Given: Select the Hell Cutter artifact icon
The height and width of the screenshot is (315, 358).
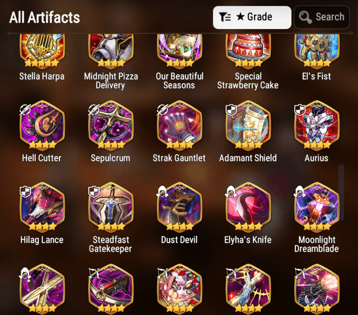Looking at the screenshot, I should [x=42, y=125].
